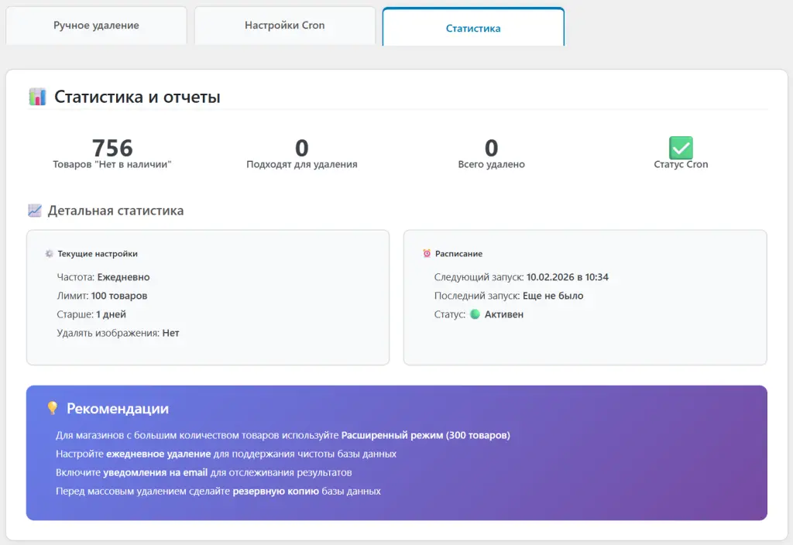
Task: Click the next run date "10.02.2026 в 10:34"
Action: click(x=568, y=276)
